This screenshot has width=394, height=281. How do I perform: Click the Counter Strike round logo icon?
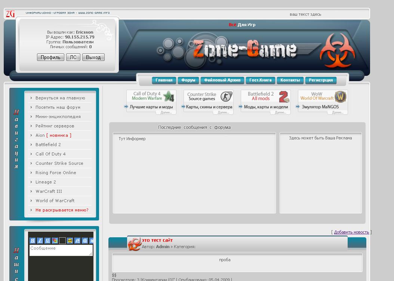click(x=226, y=97)
